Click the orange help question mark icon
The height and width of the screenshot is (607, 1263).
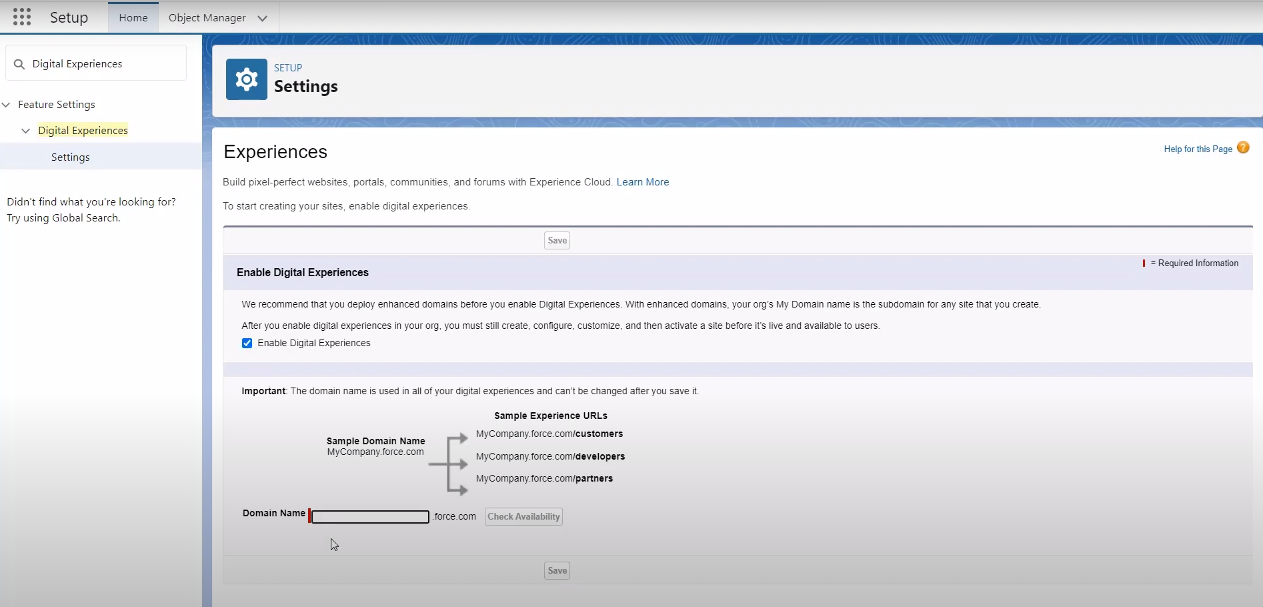coord(1243,148)
